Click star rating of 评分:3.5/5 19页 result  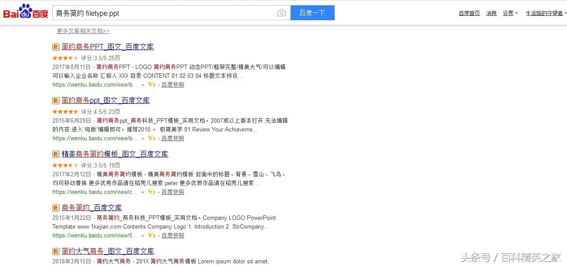(x=65, y=165)
